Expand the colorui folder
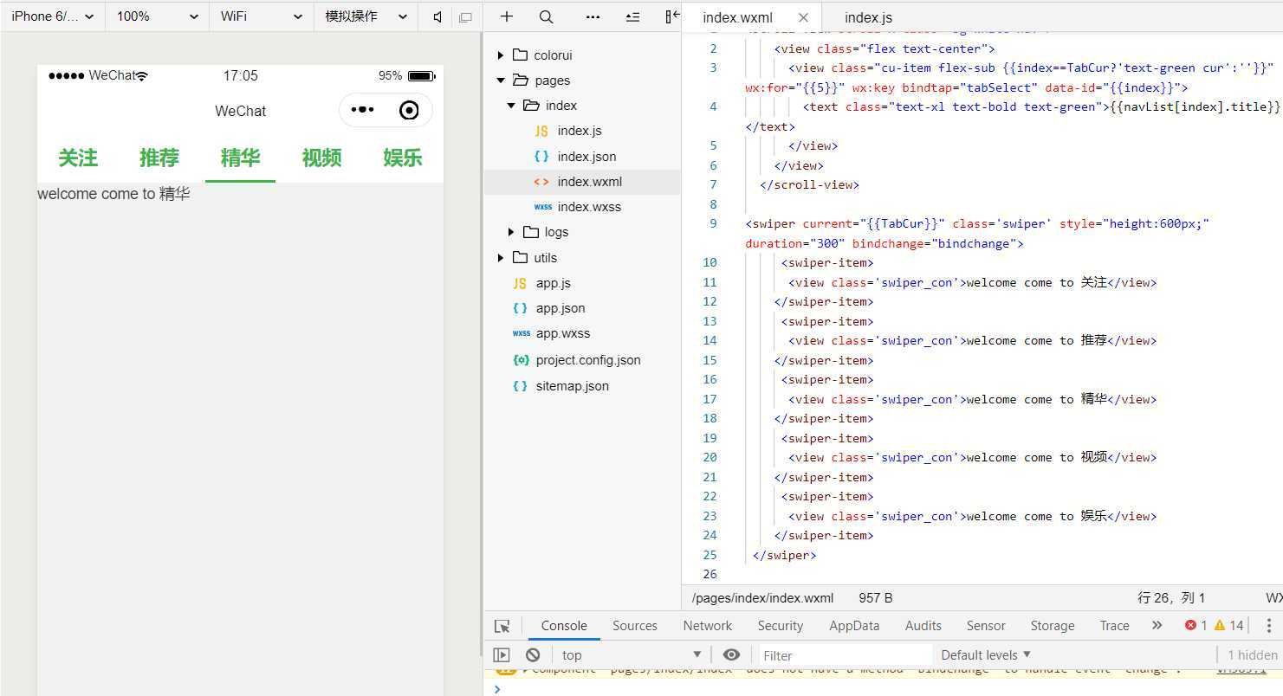Viewport: 1283px width, 696px height. 552,55
